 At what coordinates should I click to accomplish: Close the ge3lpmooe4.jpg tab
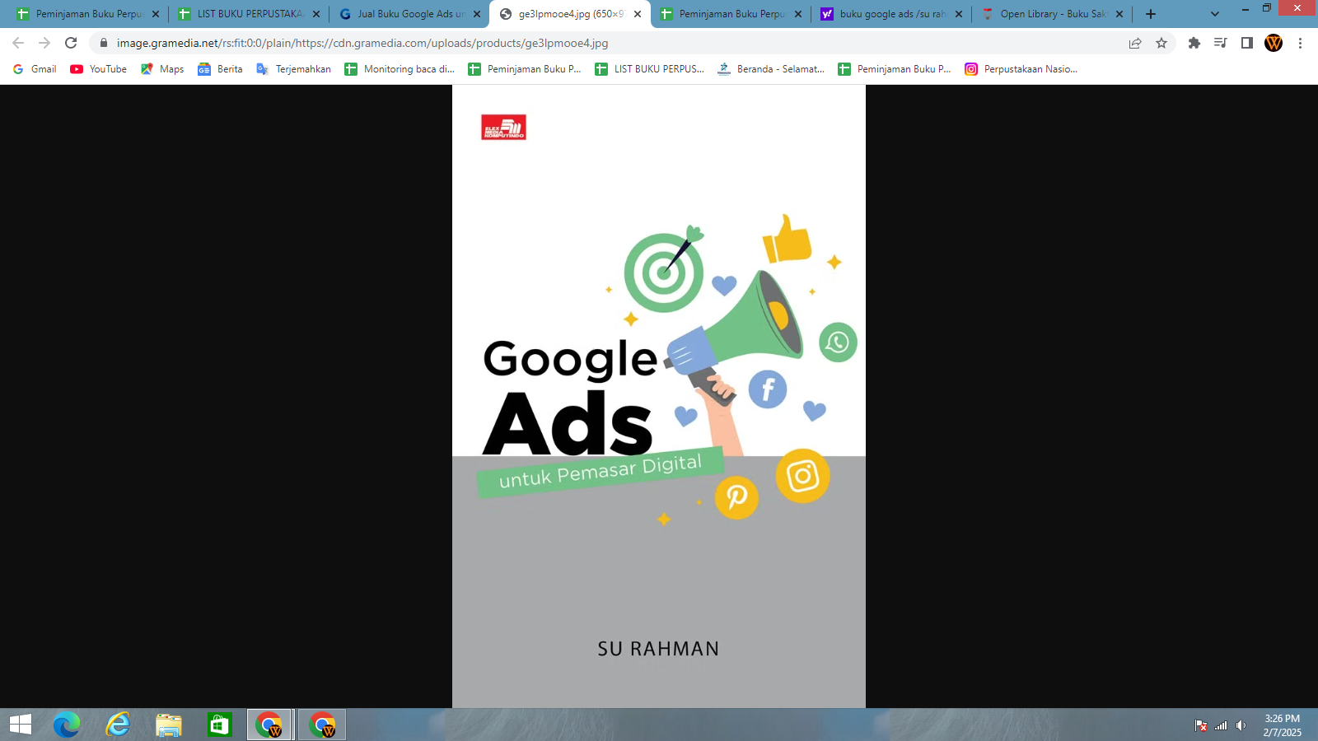click(638, 14)
